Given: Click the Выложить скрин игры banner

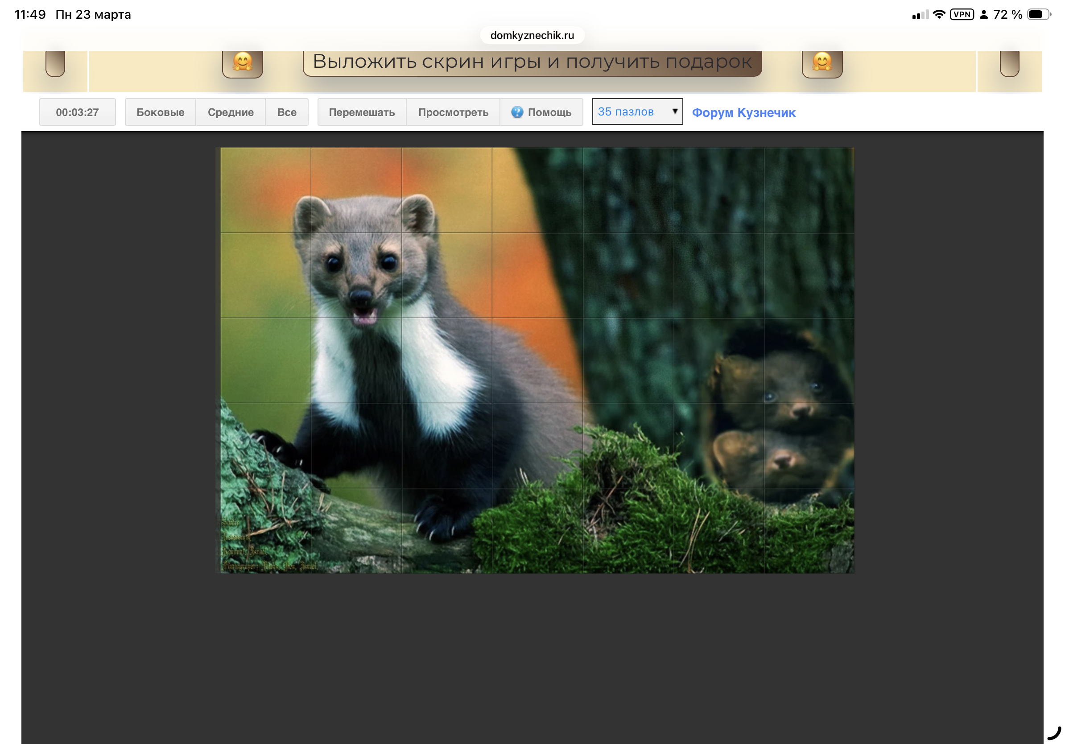Looking at the screenshot, I should [532, 62].
